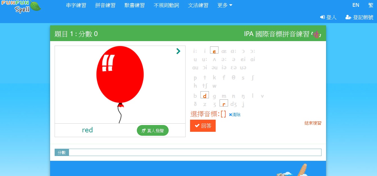Click the 登記帳號 register link
The width and height of the screenshot is (377, 176).
tap(360, 17)
